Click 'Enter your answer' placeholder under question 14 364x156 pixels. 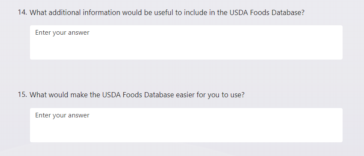click(x=62, y=33)
